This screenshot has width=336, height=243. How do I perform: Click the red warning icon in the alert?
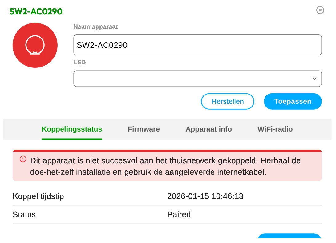tap(23, 159)
